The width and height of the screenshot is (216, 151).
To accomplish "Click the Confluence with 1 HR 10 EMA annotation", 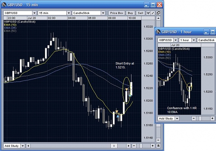I will 182,110.
